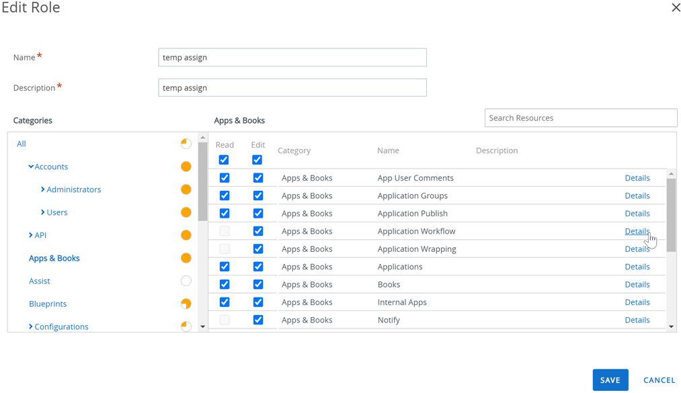This screenshot has height=393, width=681.
Task: Select the Accounts category label
Action: (51, 167)
